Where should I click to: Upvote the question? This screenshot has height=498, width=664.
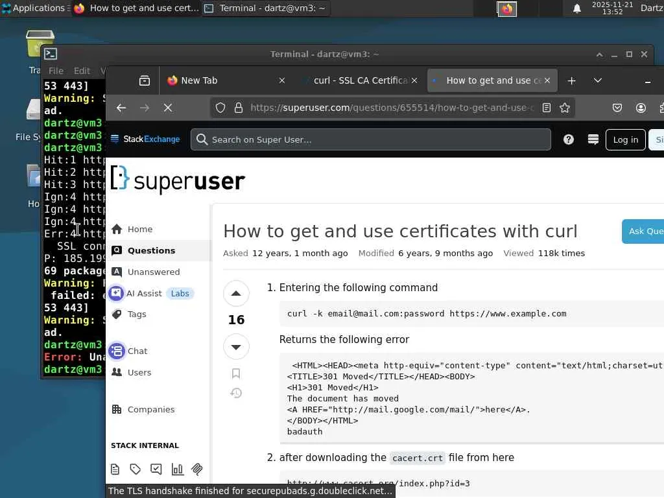click(x=236, y=294)
